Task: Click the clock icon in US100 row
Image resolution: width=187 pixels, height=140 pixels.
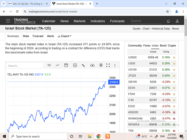Action: click(x=174, y=70)
